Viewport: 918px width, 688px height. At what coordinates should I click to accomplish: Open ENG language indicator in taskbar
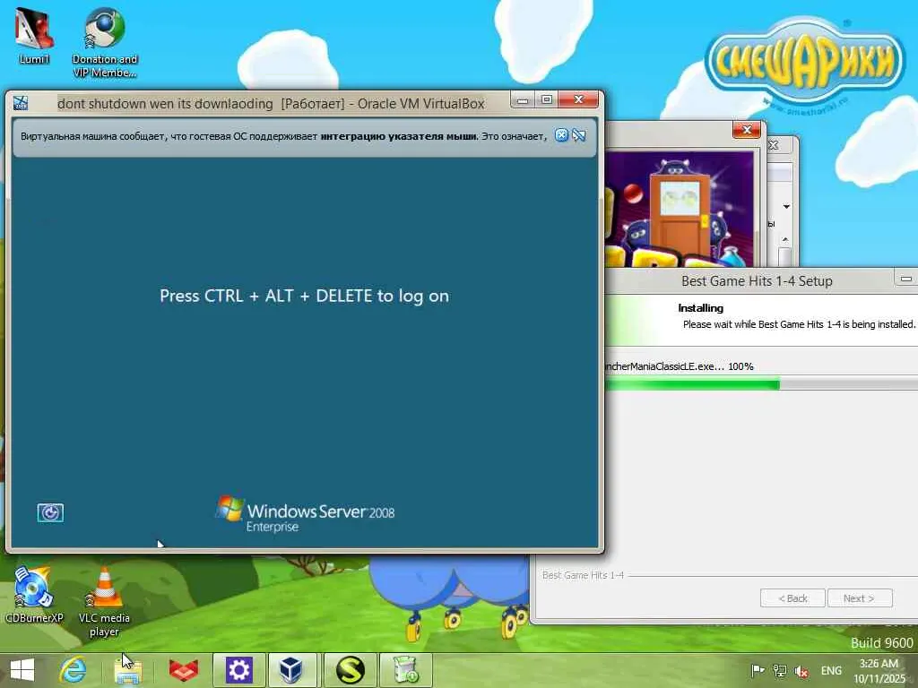[831, 670]
